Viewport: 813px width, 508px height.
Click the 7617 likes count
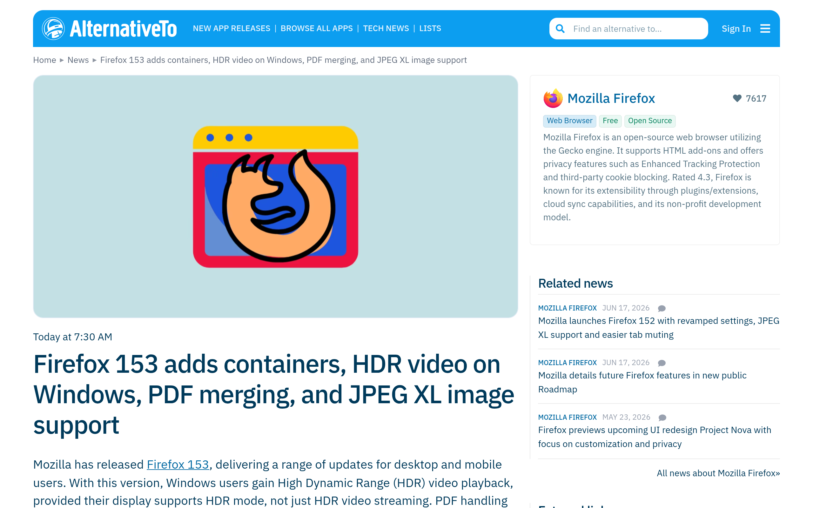click(x=756, y=98)
